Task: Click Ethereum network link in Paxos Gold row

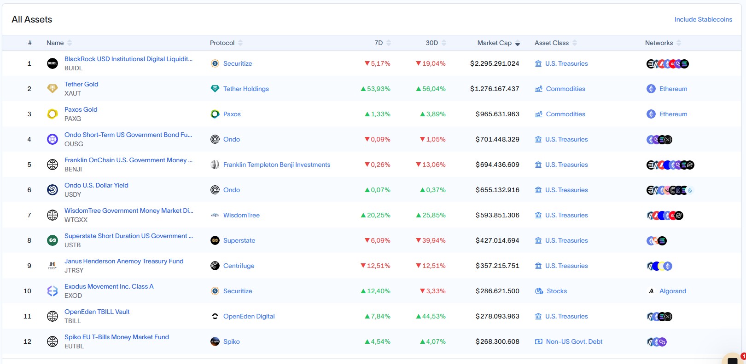Action: tap(673, 114)
